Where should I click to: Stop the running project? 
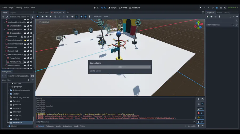click(x=209, y=8)
